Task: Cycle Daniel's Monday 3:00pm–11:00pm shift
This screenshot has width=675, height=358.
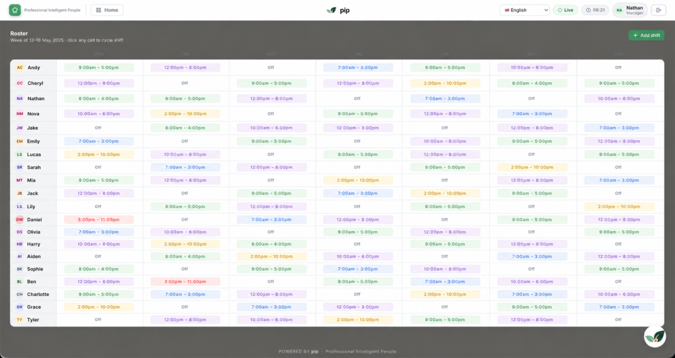Action: 99,220
